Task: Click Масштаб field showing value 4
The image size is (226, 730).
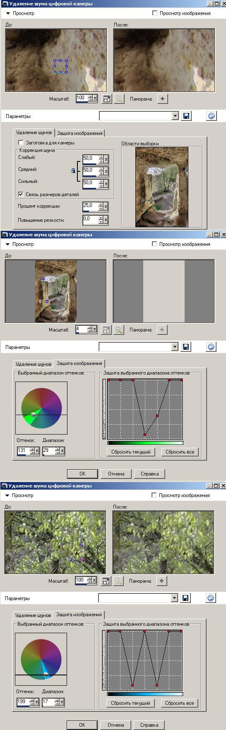Action: pyautogui.click(x=82, y=329)
